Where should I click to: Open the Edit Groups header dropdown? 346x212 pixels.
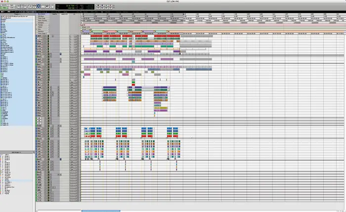pyautogui.click(x=16, y=152)
